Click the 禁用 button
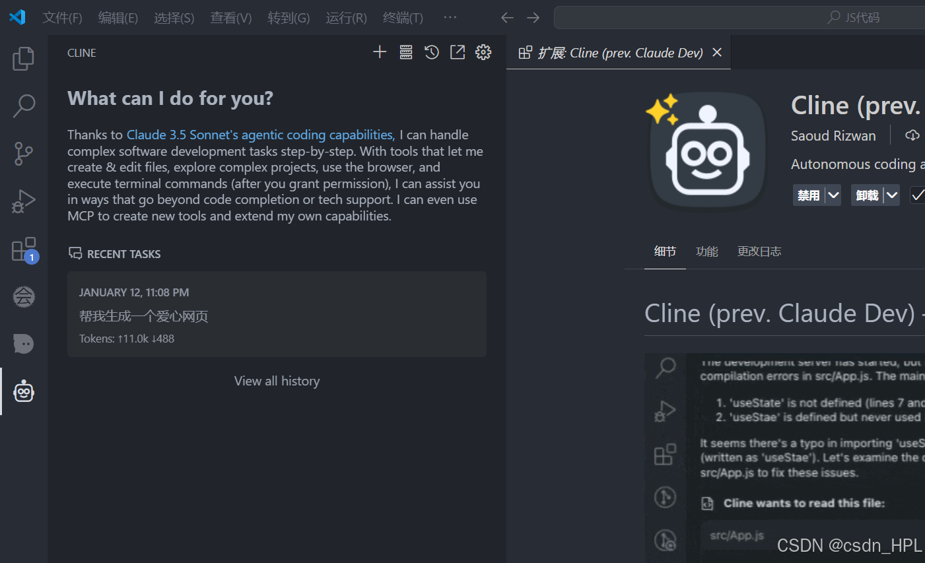Viewport: 925px width, 563px height. click(809, 195)
